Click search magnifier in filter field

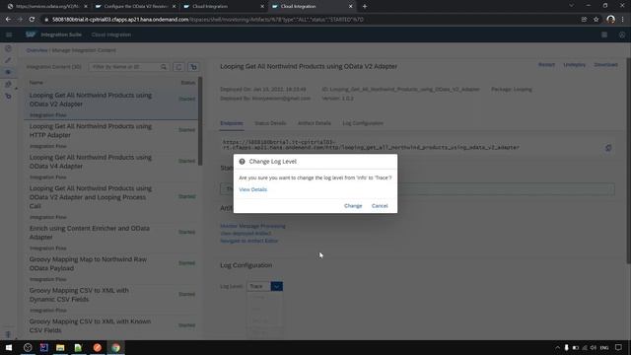coord(164,67)
